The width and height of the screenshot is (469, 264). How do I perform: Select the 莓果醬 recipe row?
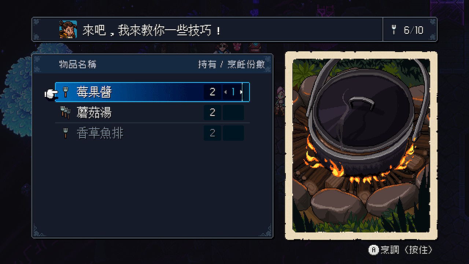coord(152,92)
